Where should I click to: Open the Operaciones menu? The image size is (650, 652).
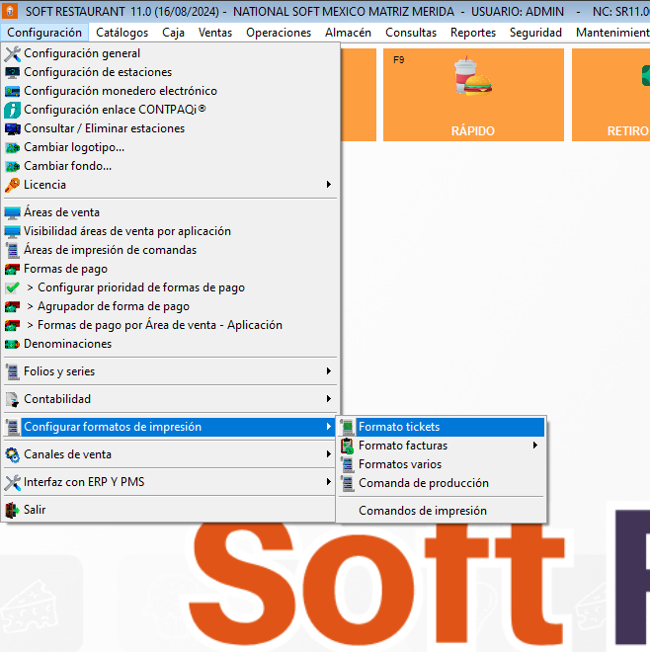point(279,33)
